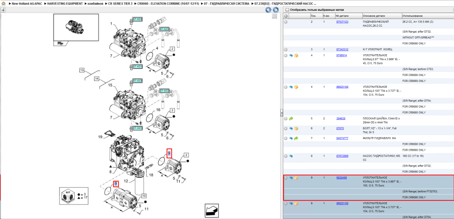Viewport: 454px width, 219px height.
Task: Select boxed callout 13 in the diagram
Action: point(82,70)
